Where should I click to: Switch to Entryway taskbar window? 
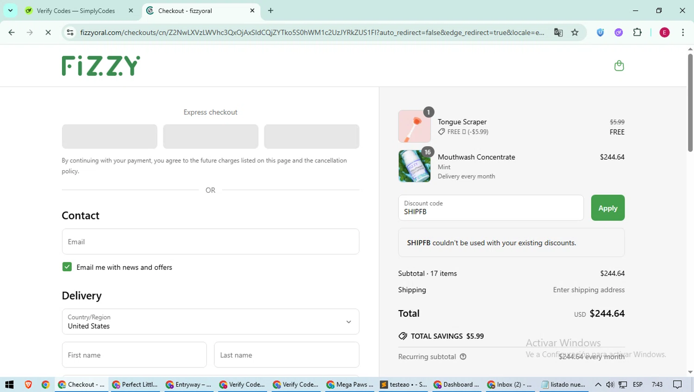189,385
